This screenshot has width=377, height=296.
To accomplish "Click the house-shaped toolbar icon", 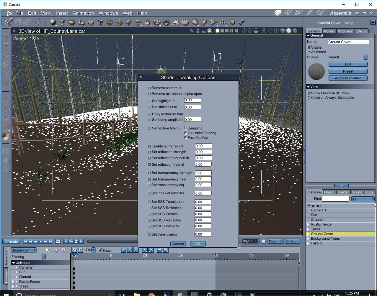I will 176,22.
